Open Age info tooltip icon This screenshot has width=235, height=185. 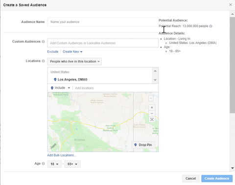point(43,164)
